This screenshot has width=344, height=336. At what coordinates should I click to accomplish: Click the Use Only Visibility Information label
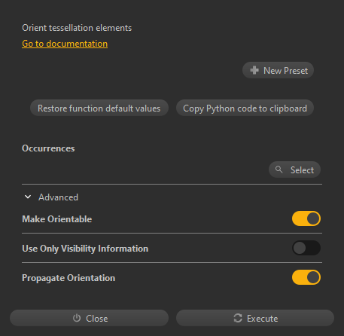tap(85, 249)
